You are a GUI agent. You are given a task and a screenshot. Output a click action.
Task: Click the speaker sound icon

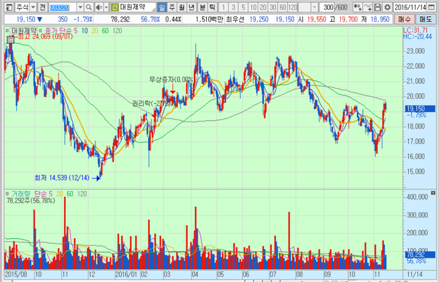tap(100, 7)
